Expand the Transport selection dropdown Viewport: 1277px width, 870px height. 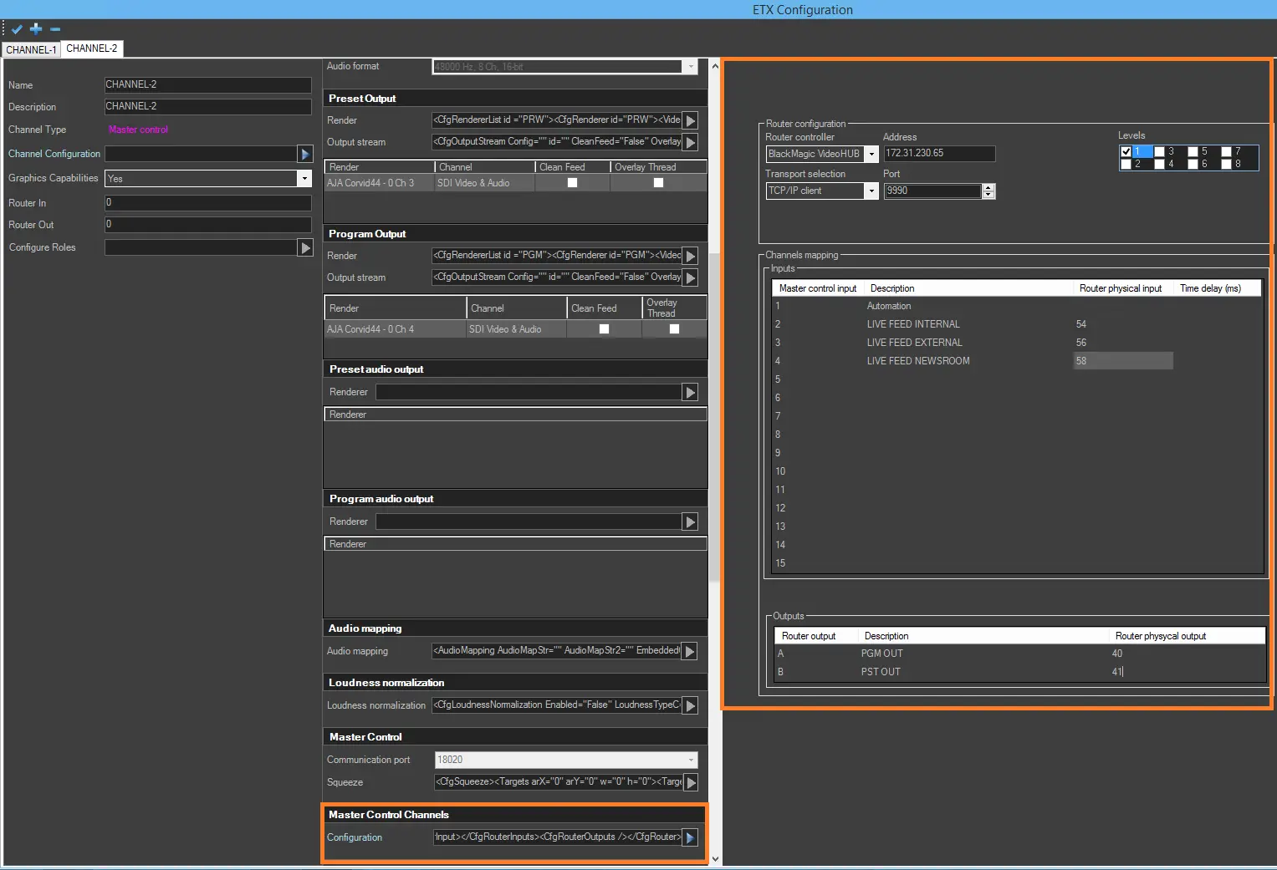click(x=871, y=191)
